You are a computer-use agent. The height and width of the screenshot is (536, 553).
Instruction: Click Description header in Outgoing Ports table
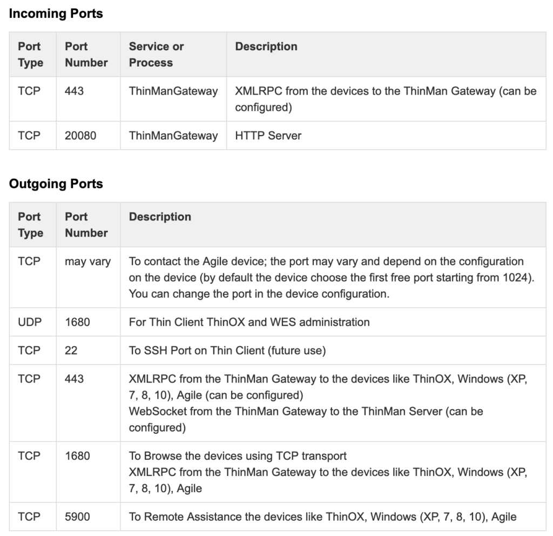[x=160, y=217]
